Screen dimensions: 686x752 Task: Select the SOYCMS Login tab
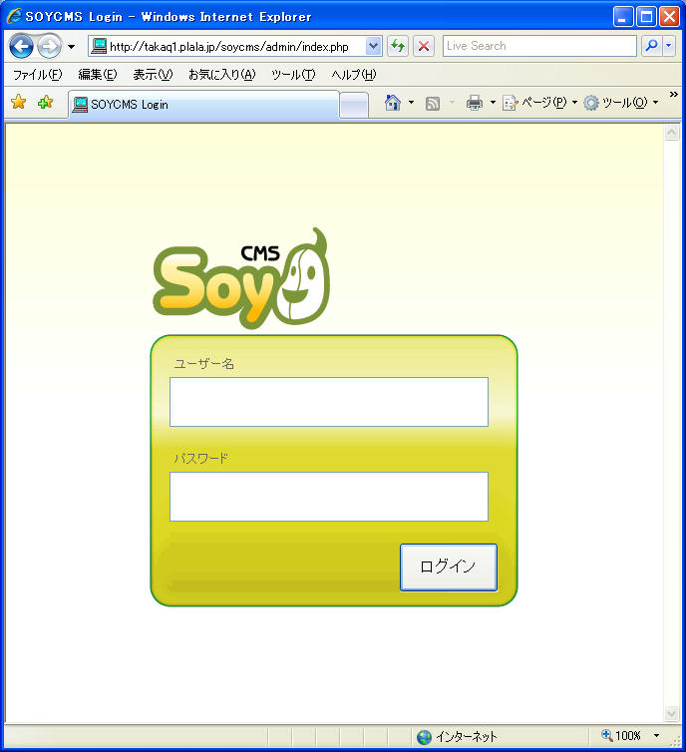pyautogui.click(x=203, y=104)
